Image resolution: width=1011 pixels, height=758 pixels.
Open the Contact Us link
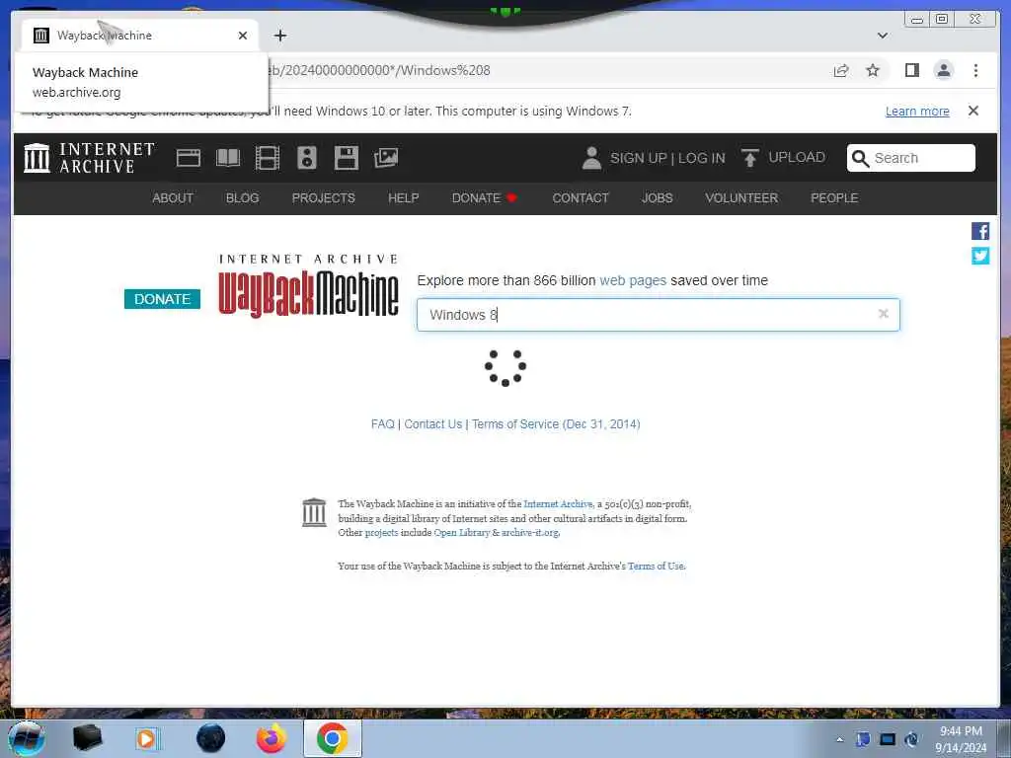(x=433, y=424)
